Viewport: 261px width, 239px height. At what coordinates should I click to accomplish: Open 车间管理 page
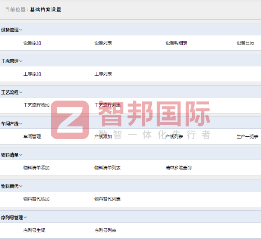coord(32,137)
